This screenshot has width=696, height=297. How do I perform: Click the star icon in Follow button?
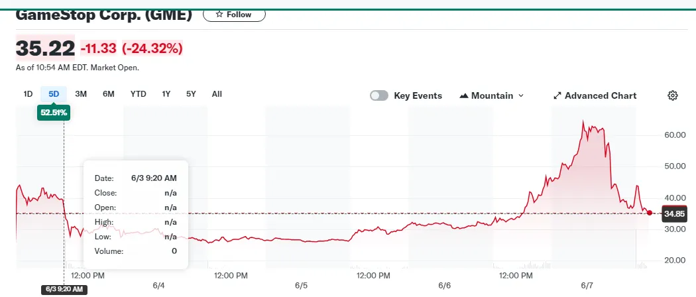click(219, 14)
